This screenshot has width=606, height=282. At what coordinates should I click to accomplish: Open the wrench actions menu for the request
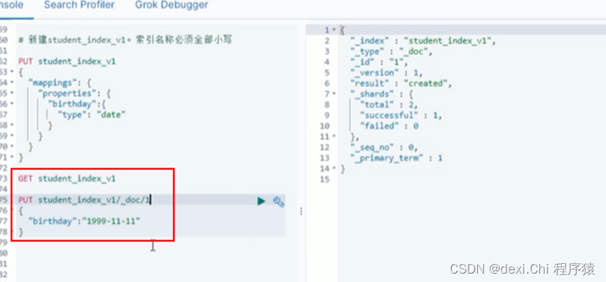click(279, 201)
